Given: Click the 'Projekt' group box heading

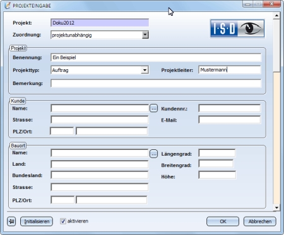Looking at the screenshot, I should pos(18,48).
